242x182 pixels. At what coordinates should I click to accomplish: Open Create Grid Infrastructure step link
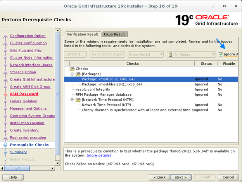click(x=33, y=79)
